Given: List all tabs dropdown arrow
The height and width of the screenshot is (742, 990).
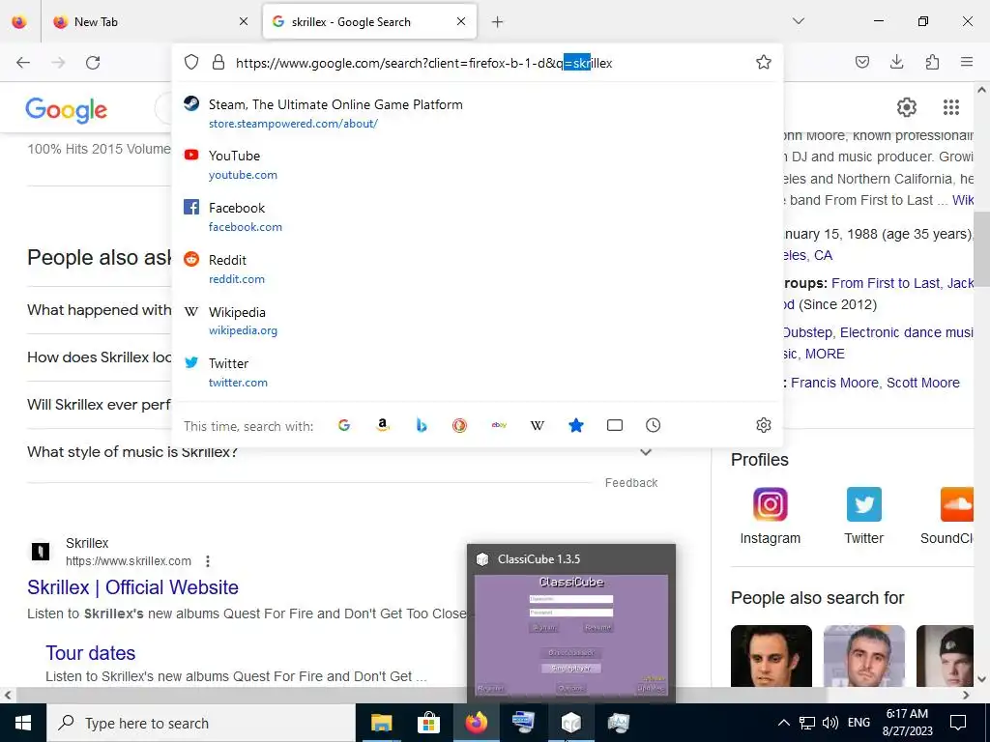Looking at the screenshot, I should click(798, 21).
